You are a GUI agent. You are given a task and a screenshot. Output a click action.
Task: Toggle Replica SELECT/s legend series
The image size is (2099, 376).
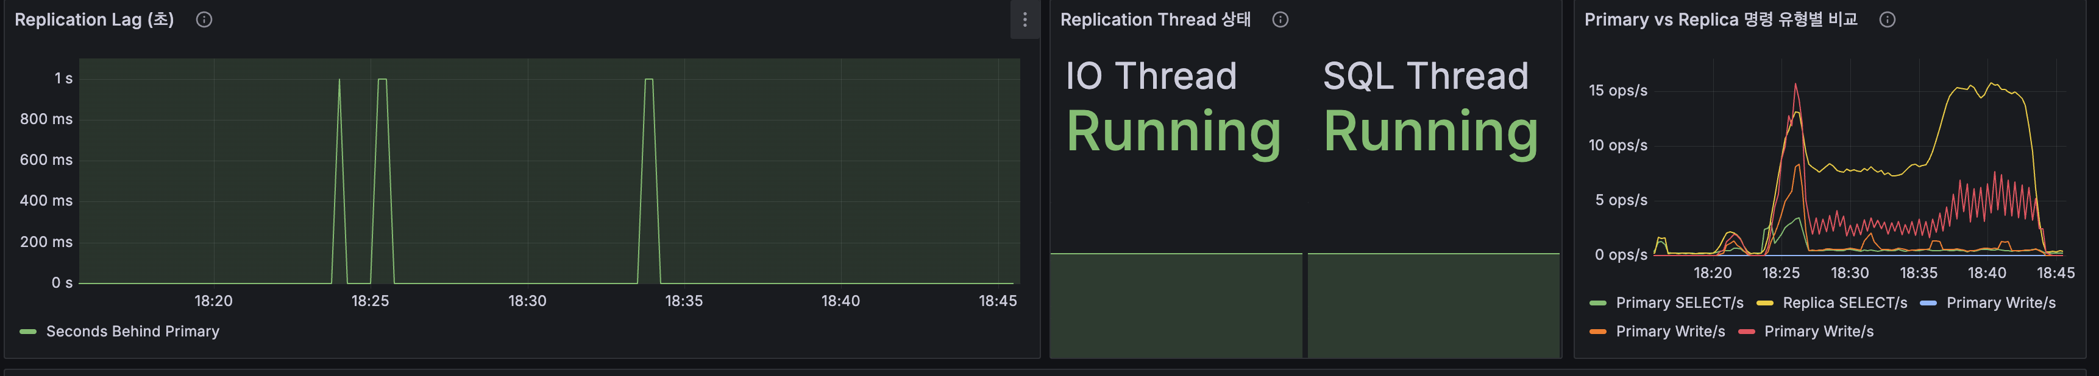click(1844, 303)
